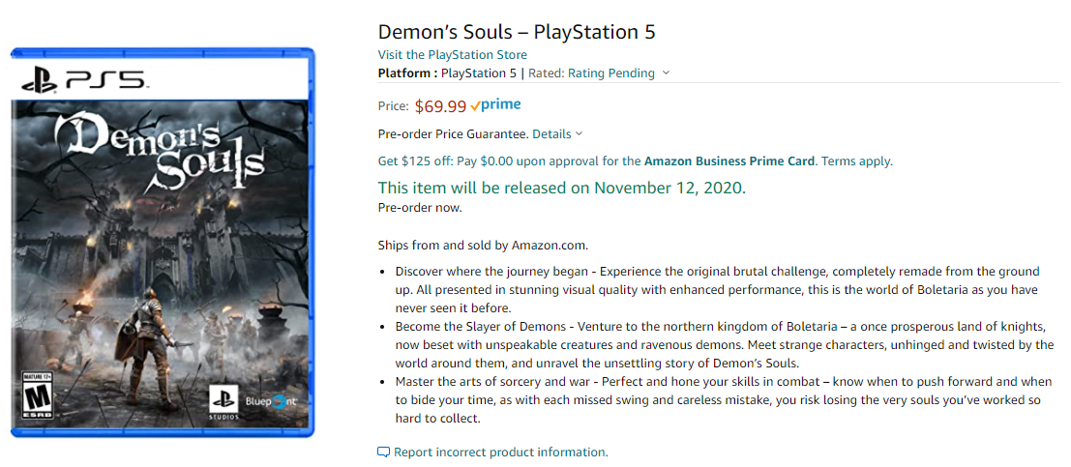
Task: Click the ESRB Mature 17+ rating badge
Action: tap(36, 393)
